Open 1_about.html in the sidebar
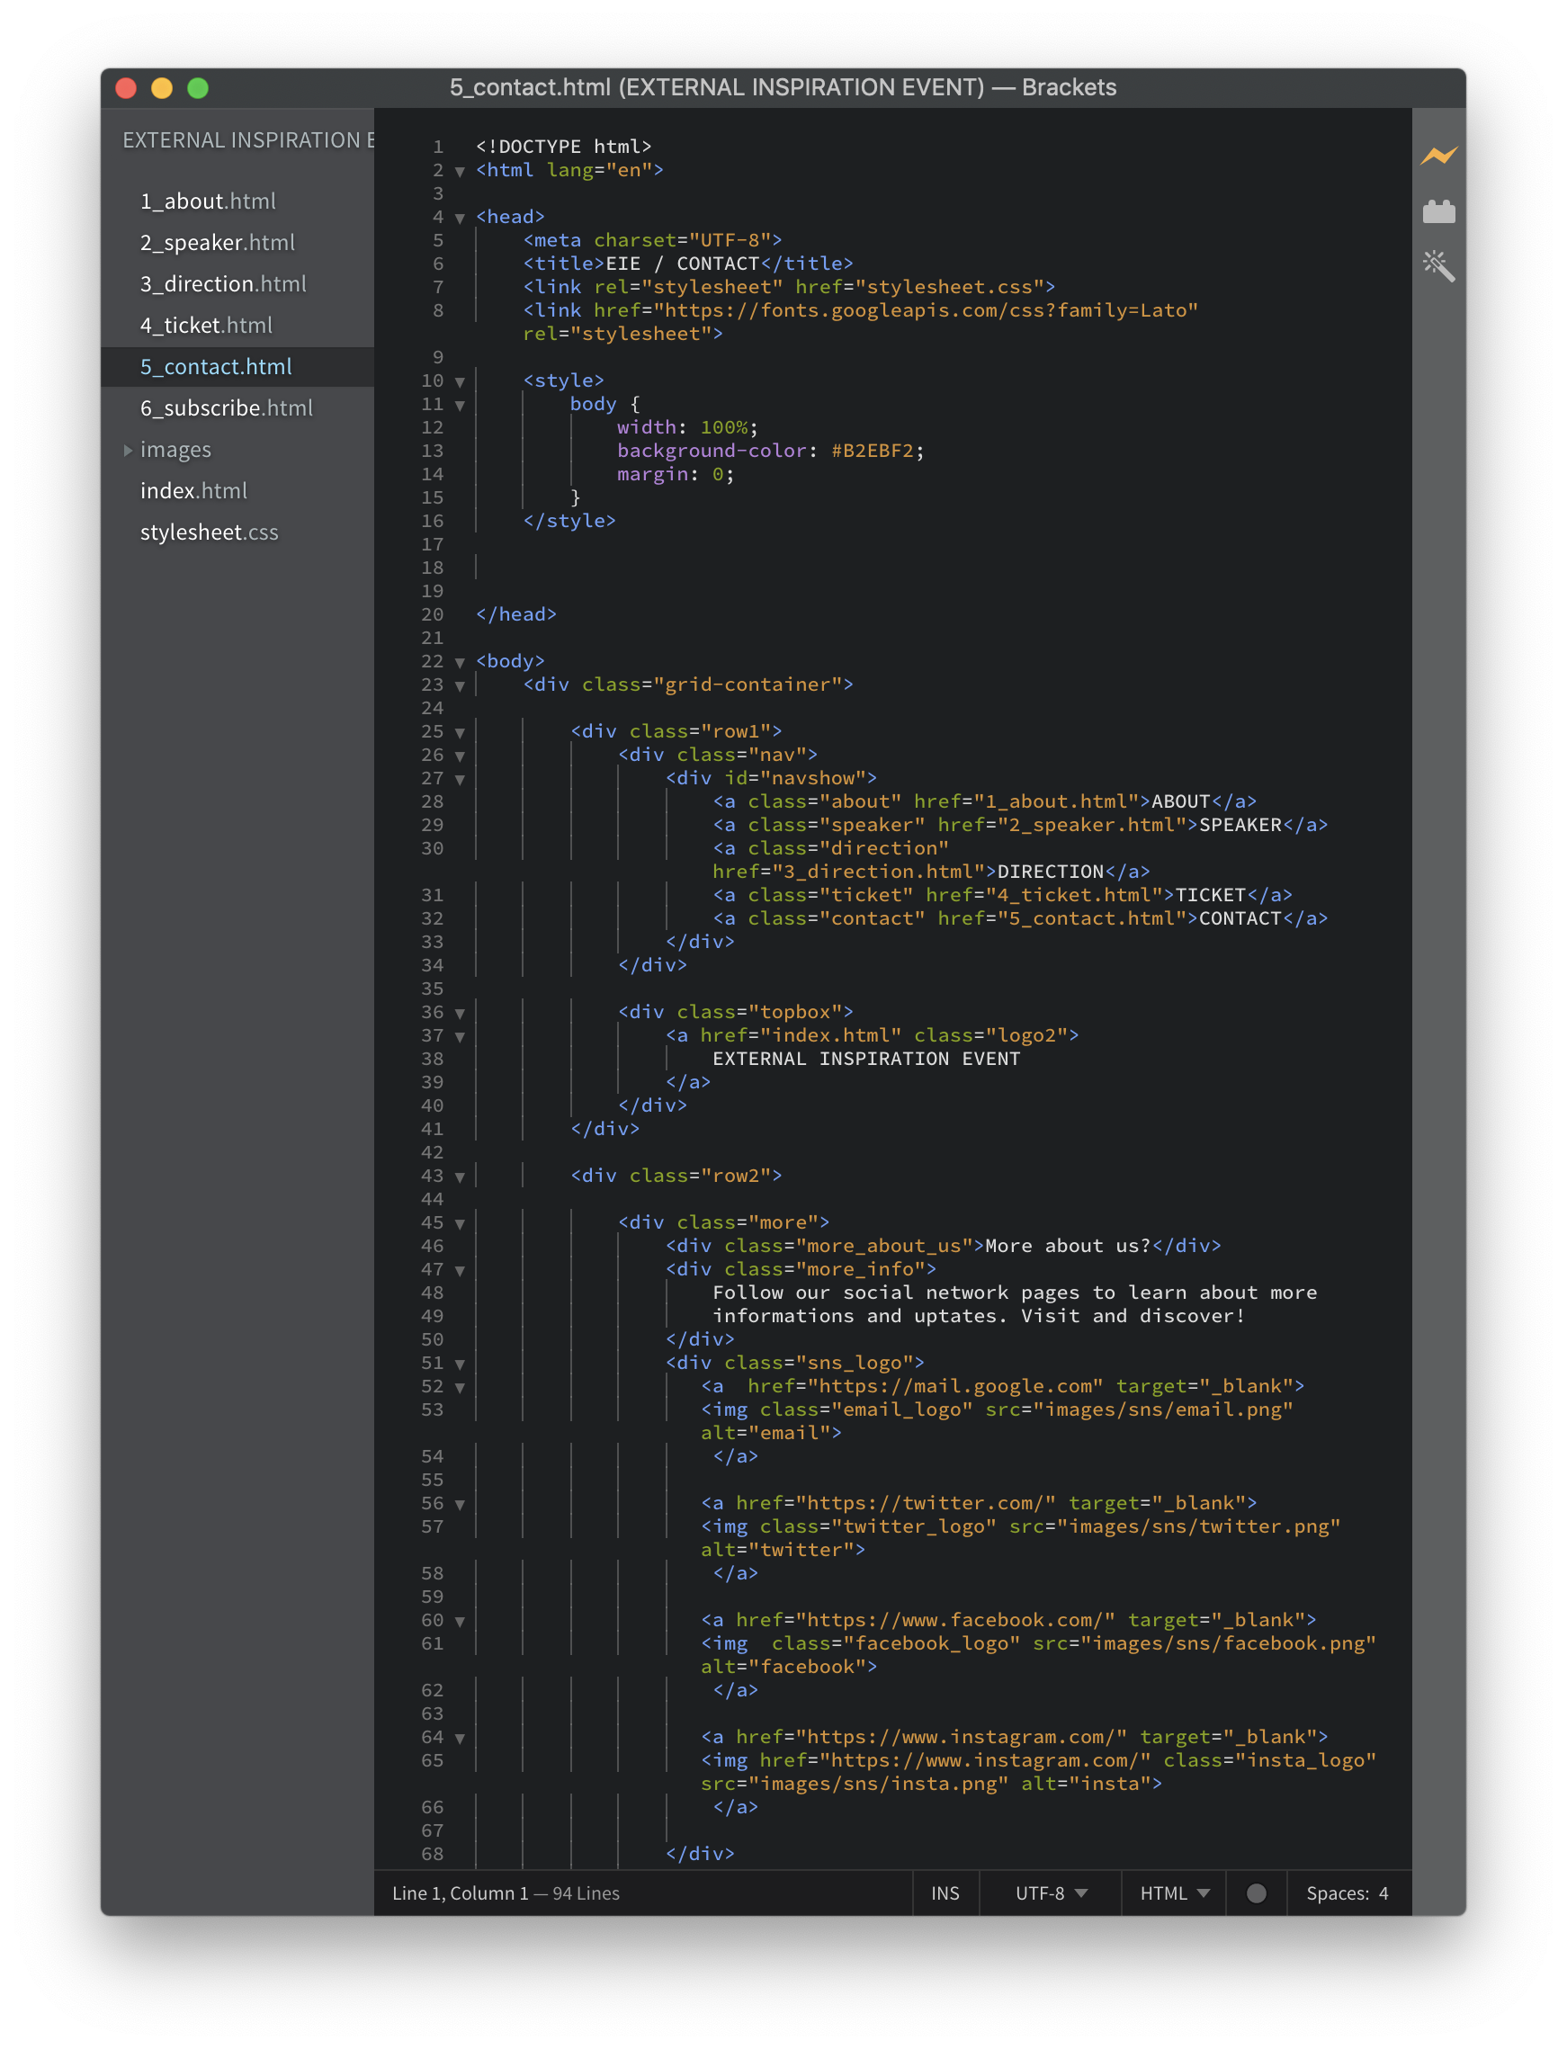This screenshot has height=2049, width=1567. tap(208, 201)
